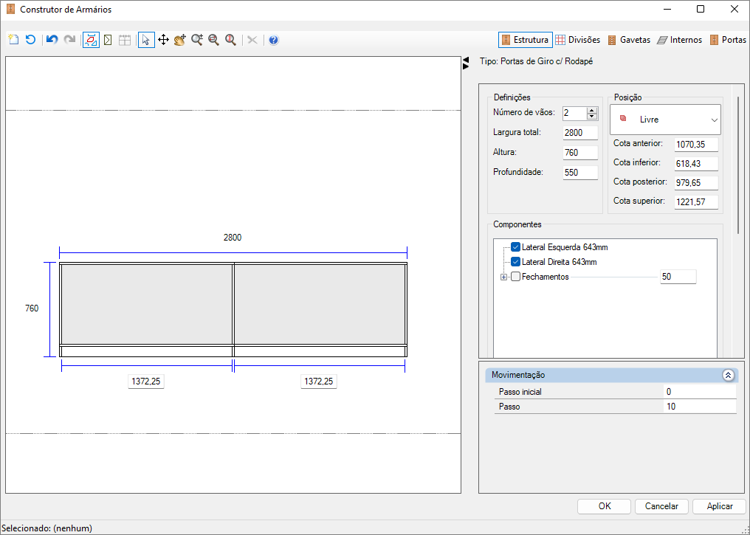
Task: Click the Aplicar button
Action: coord(719,506)
